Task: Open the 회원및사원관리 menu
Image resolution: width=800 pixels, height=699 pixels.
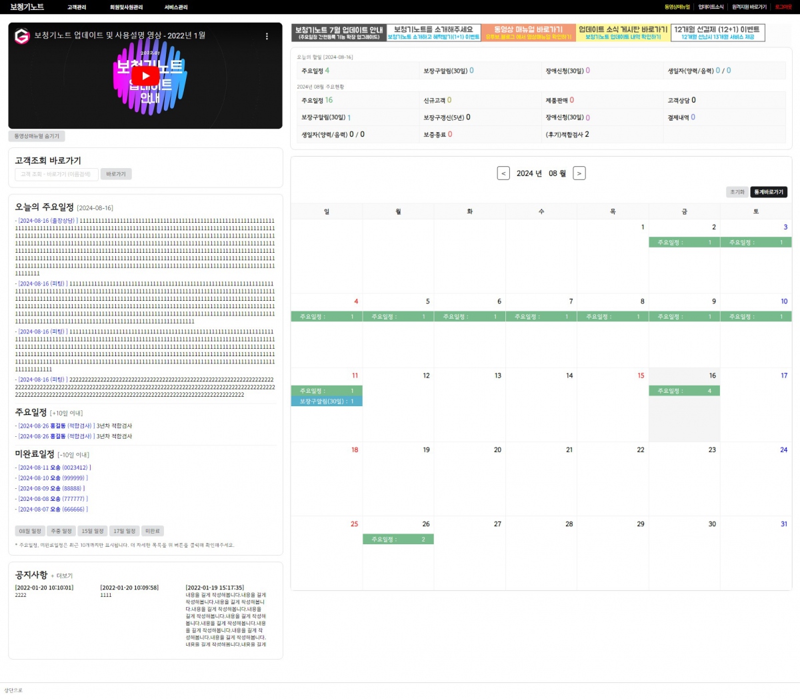Action: coord(126,7)
